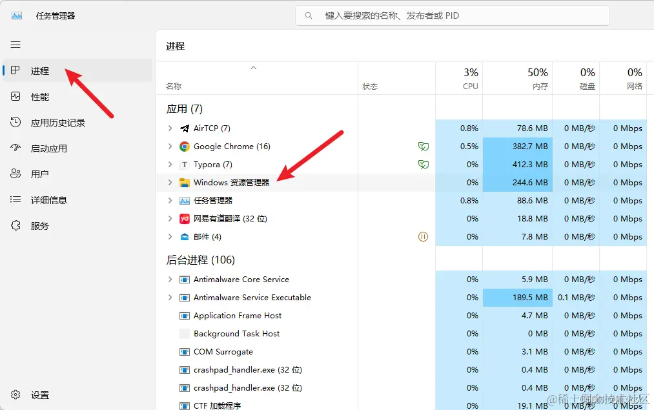Expand the AirTCP (7) process group
Viewport: 654px width, 410px height.
[x=170, y=128]
